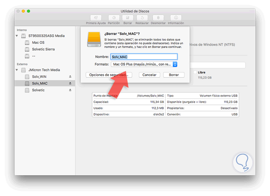Select the Solv_WIN volume
This screenshot has height=196, width=270.
pos(39,77)
